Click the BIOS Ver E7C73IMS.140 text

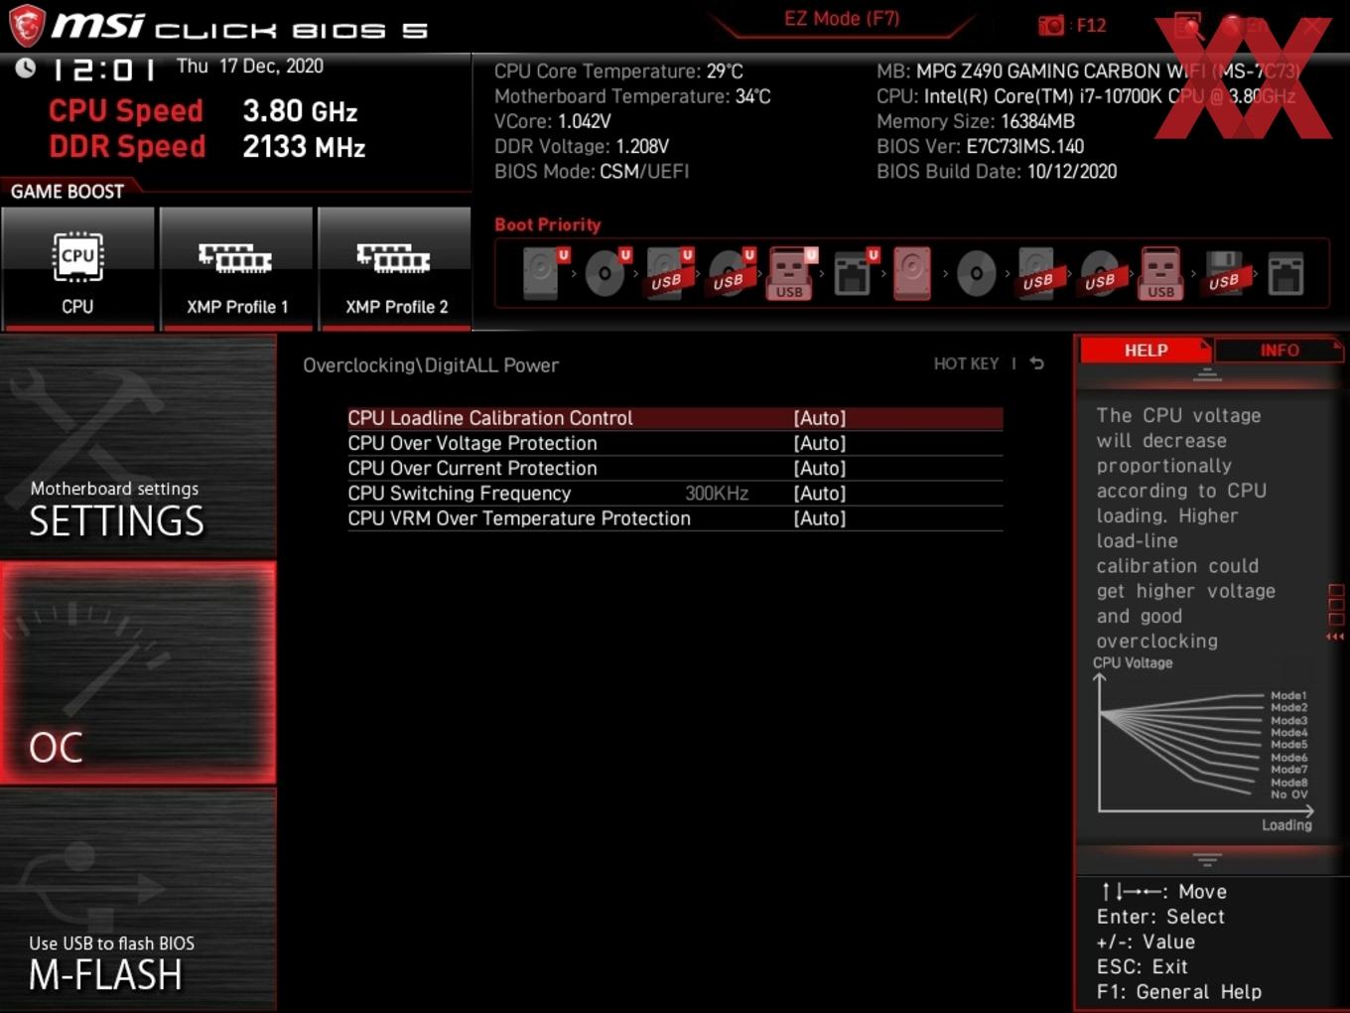coord(980,146)
